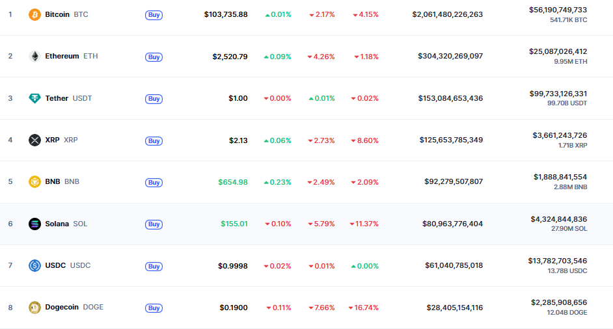The width and height of the screenshot is (613, 329).
Task: Click the Tether logo icon
Action: (34, 98)
